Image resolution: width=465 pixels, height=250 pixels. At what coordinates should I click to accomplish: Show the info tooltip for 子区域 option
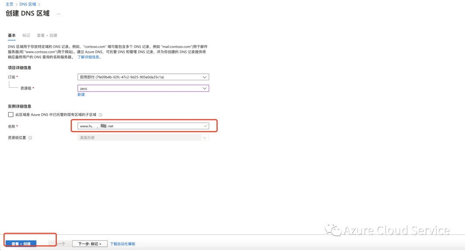(x=100, y=114)
